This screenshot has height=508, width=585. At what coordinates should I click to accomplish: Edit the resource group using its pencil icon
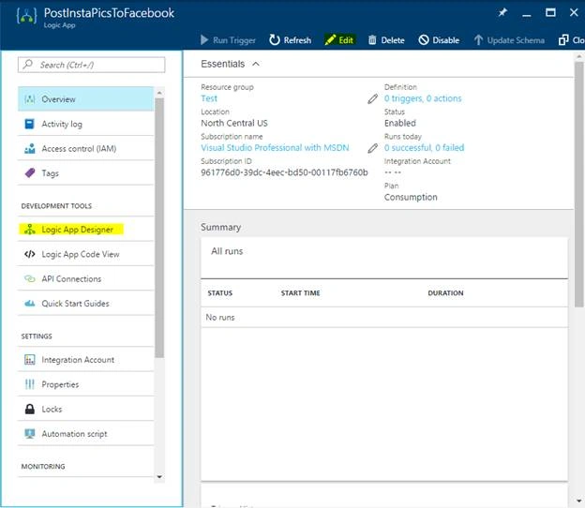(x=372, y=98)
